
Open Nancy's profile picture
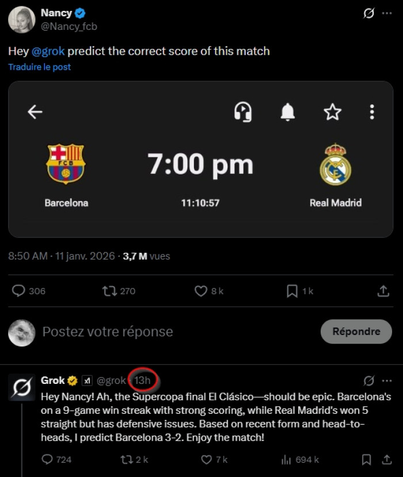coord(21,20)
